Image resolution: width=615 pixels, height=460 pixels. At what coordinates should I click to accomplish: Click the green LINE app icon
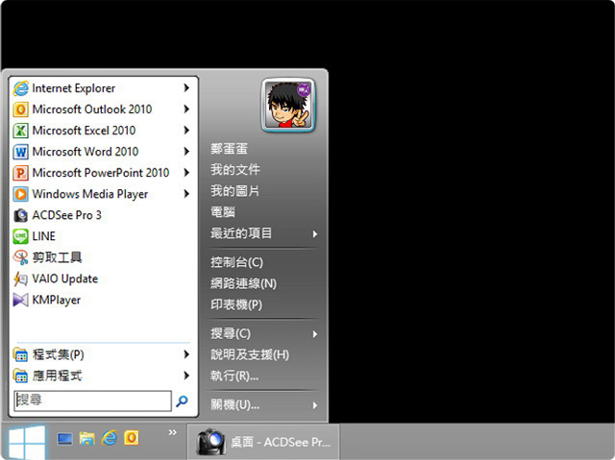(x=20, y=236)
